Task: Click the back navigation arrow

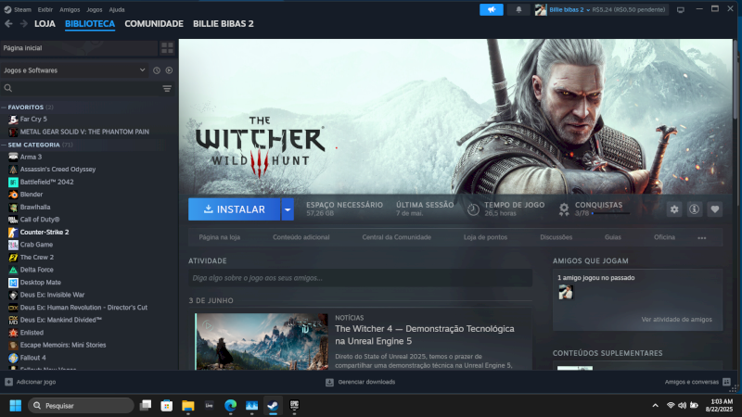Action: click(8, 24)
